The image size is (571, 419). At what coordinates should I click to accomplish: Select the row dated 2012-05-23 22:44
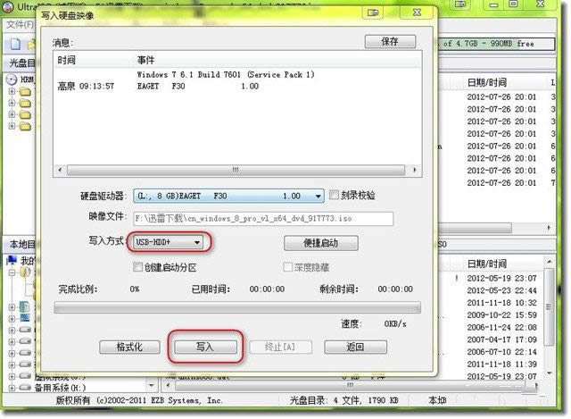[x=501, y=290]
